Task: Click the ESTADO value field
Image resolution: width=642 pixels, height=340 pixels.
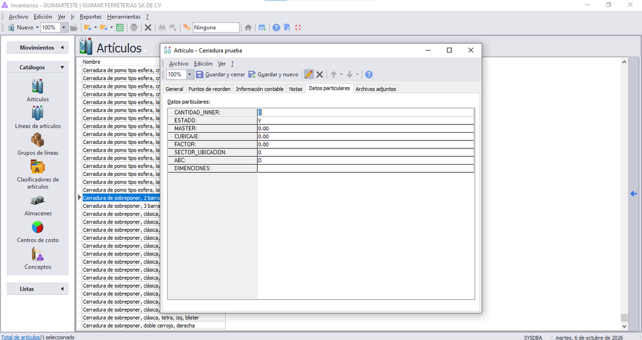Action: 366,120
